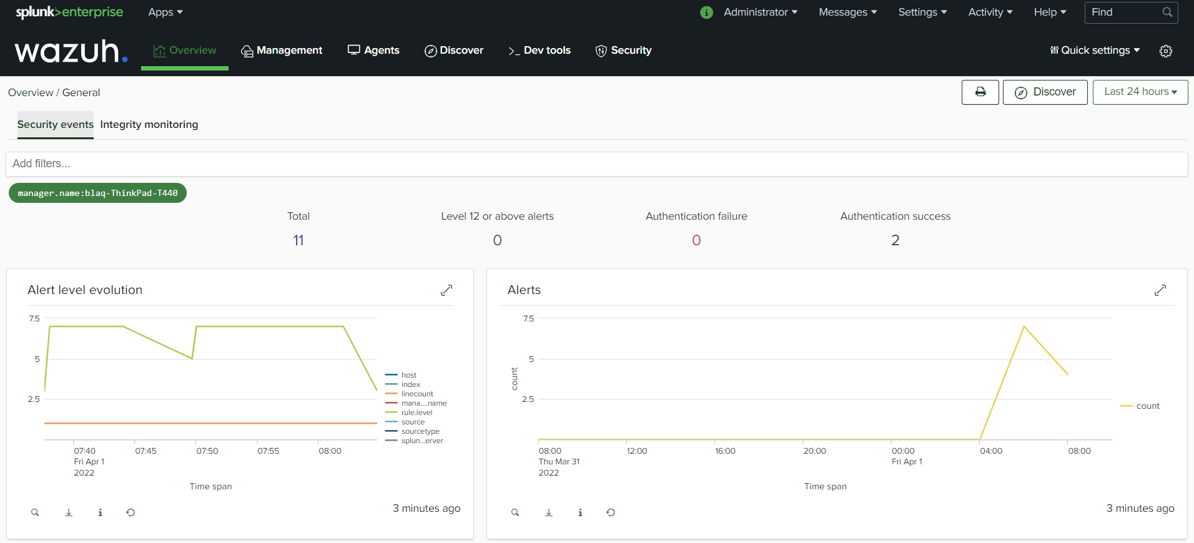This screenshot has width=1194, height=543.
Task: Toggle the rule.level legend series
Action: [x=409, y=413]
